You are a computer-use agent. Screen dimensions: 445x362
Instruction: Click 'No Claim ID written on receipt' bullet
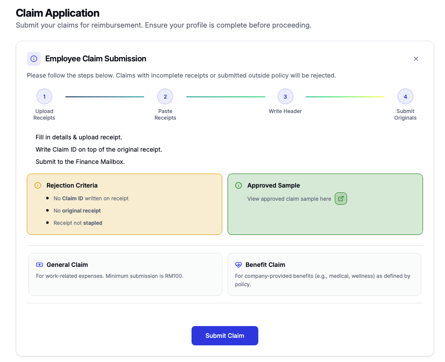(x=91, y=199)
